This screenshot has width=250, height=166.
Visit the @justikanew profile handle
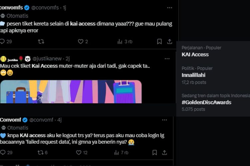pyautogui.click(x=47, y=59)
